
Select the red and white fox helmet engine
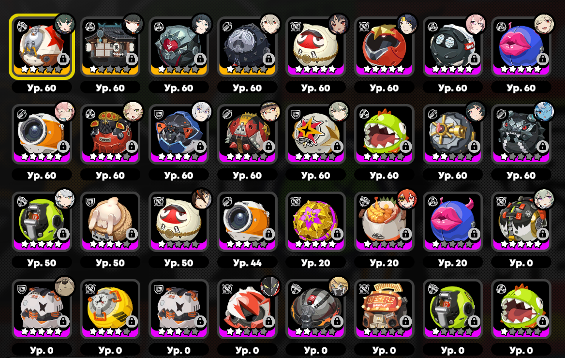(247, 309)
